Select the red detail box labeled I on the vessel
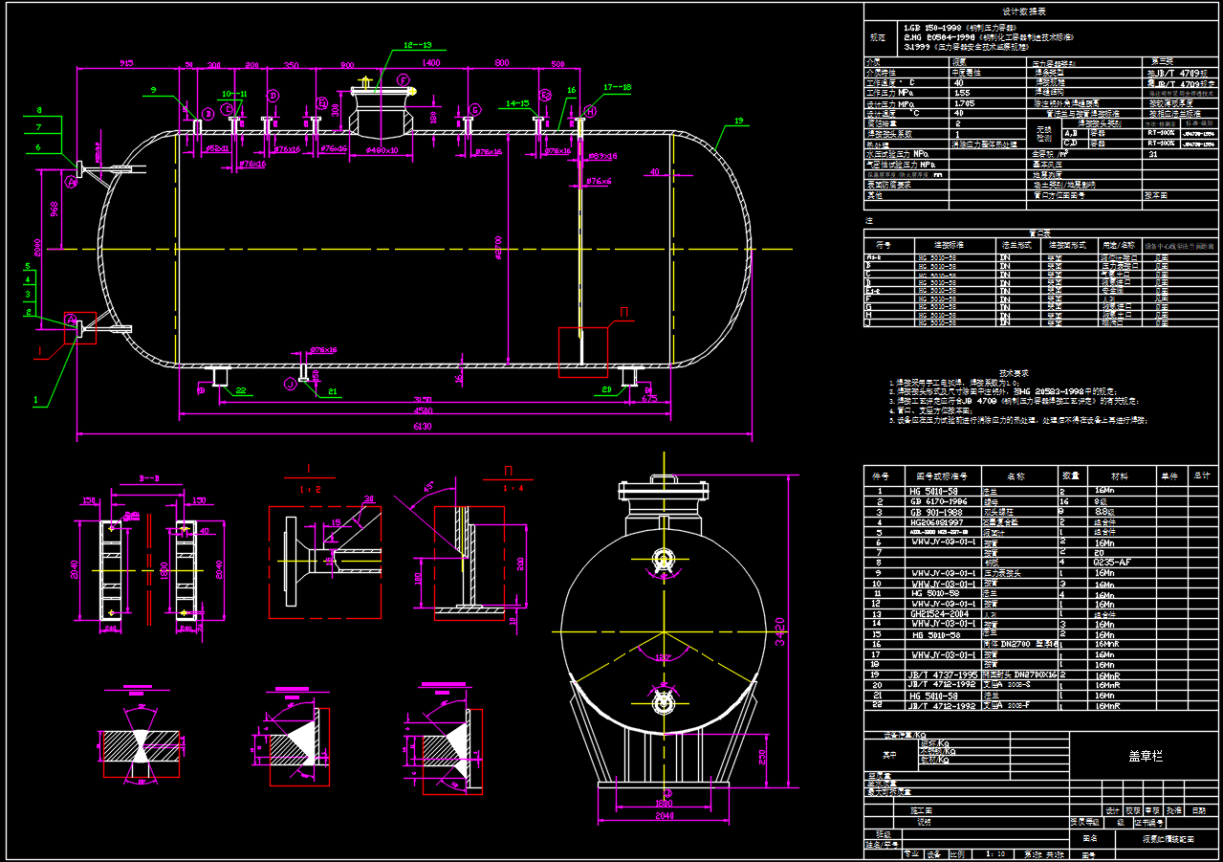Screen dimensions: 1223x862 point(79,327)
